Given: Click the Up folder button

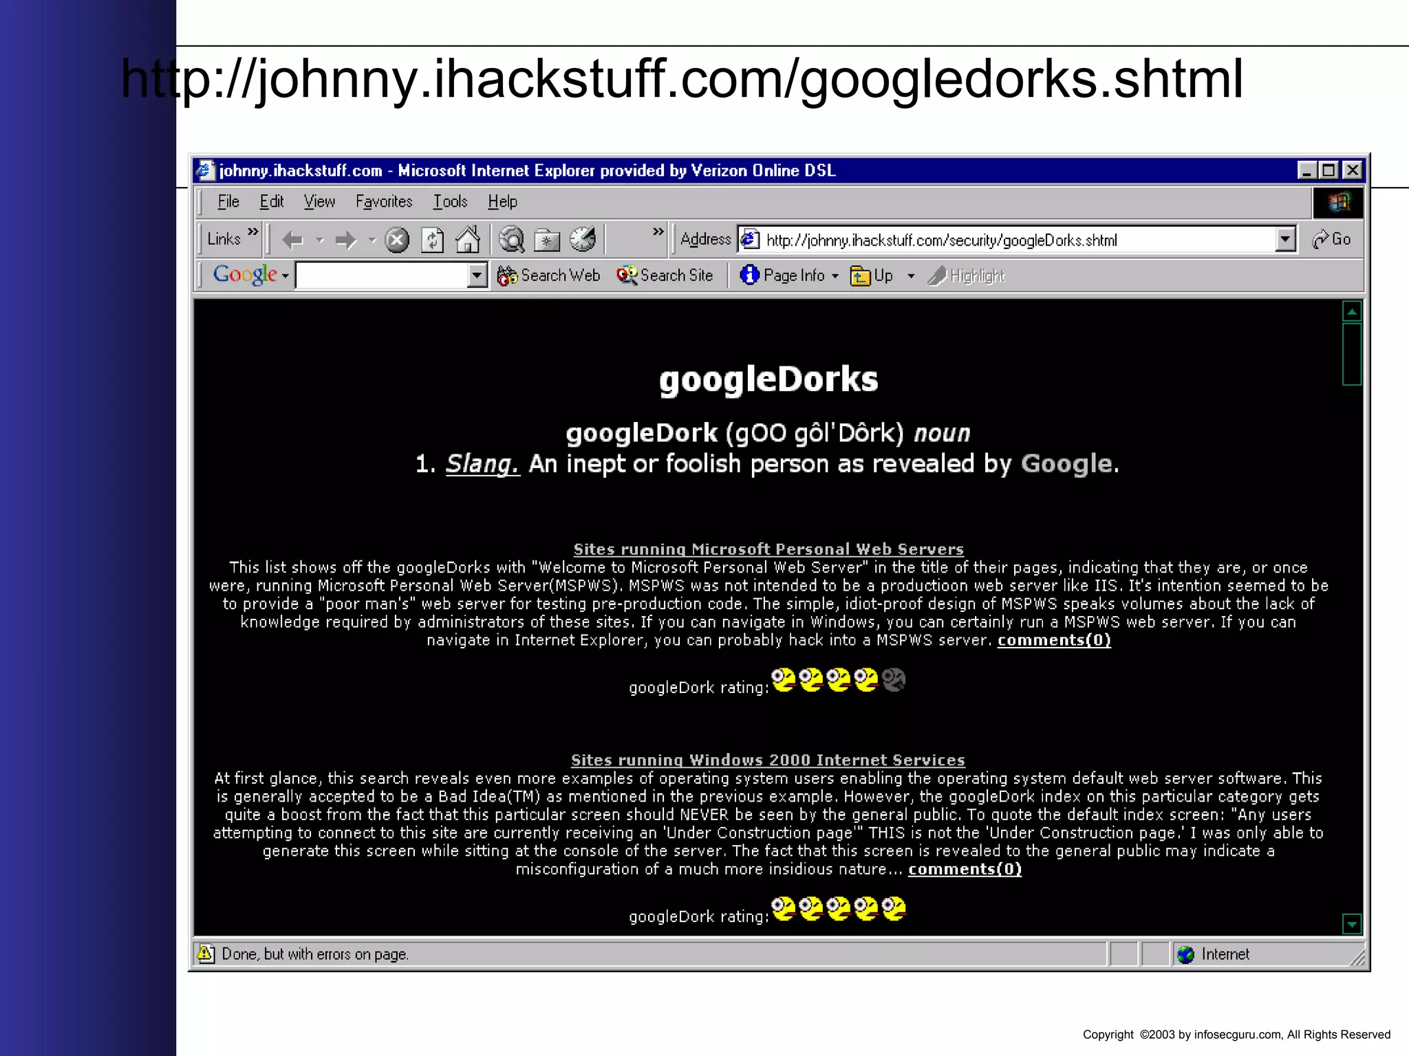Looking at the screenshot, I should pyautogui.click(x=871, y=276).
